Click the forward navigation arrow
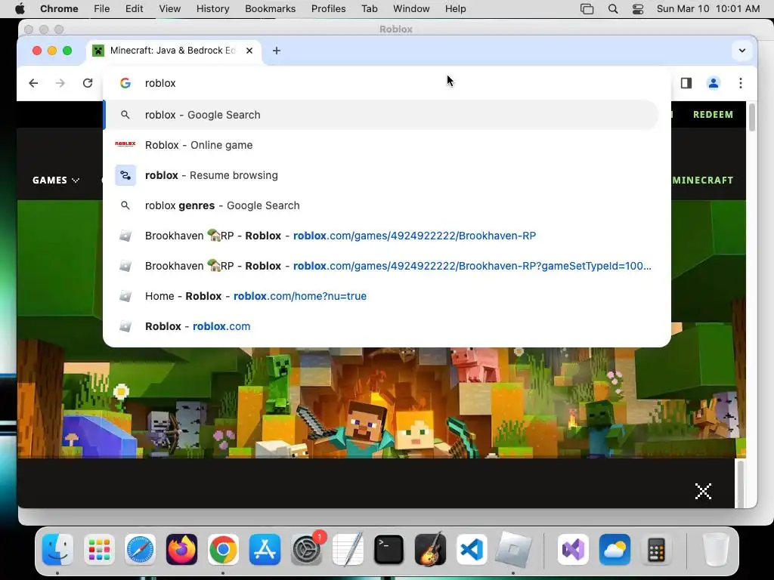Viewport: 774px width, 580px height. tap(60, 83)
